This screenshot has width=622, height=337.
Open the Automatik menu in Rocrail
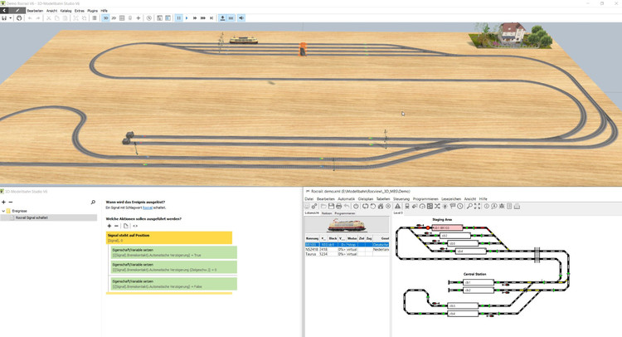pos(346,199)
